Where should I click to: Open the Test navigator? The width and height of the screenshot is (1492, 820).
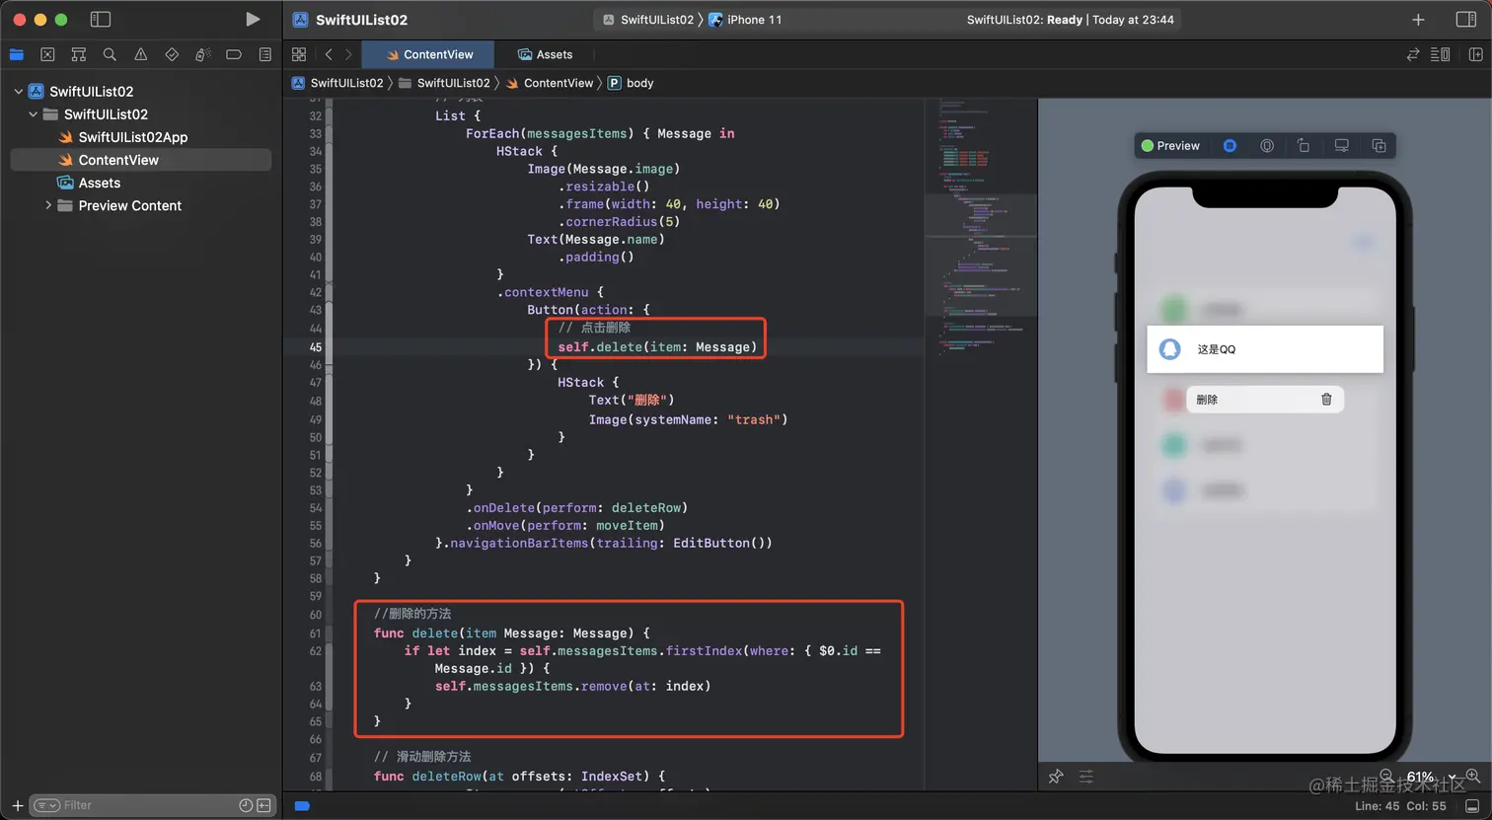tap(172, 54)
